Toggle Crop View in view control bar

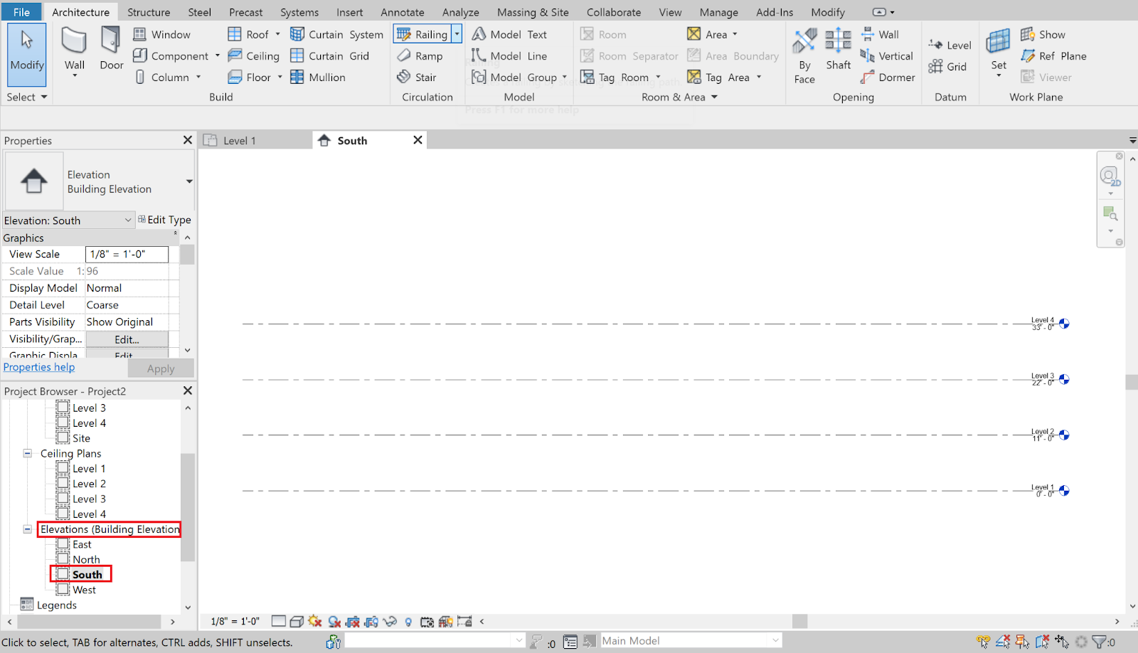point(353,621)
